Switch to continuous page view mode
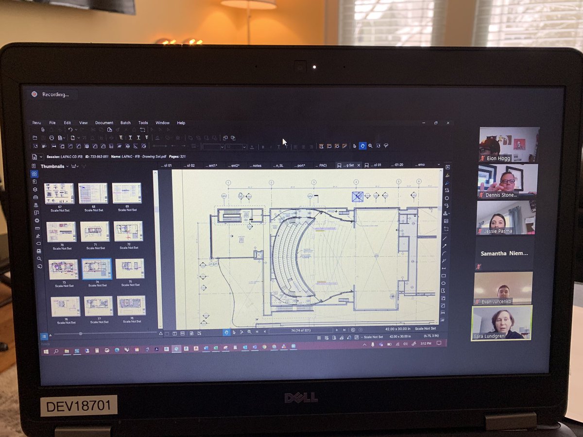The image size is (583, 437). coord(183,334)
